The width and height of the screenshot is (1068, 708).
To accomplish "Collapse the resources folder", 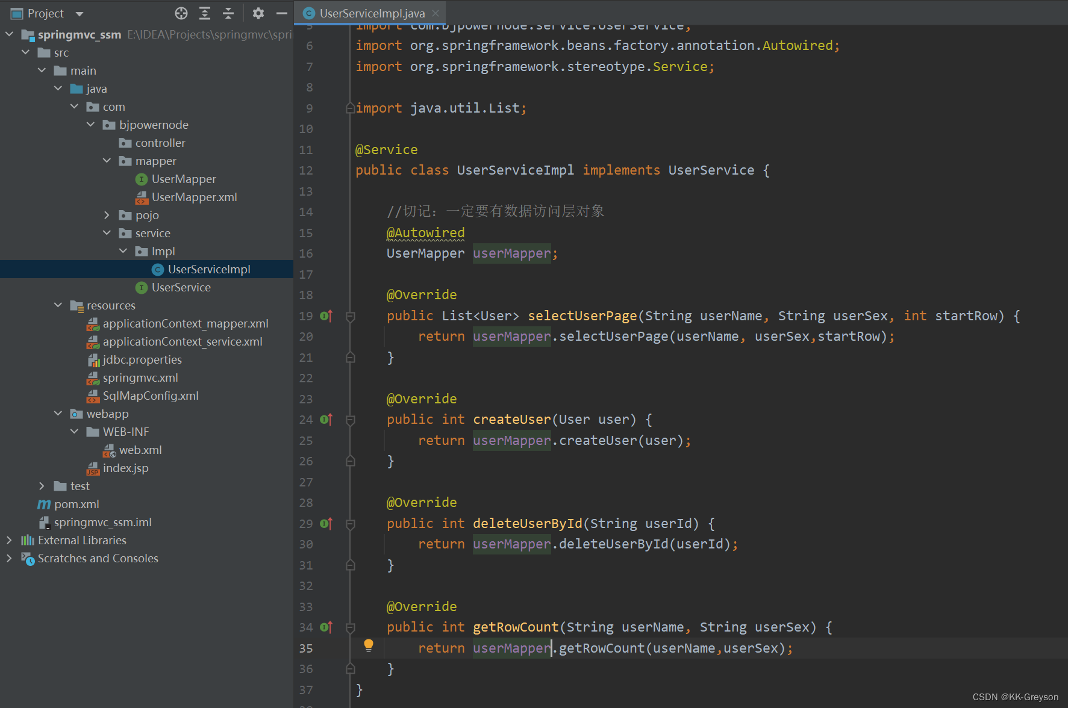I will pos(58,305).
